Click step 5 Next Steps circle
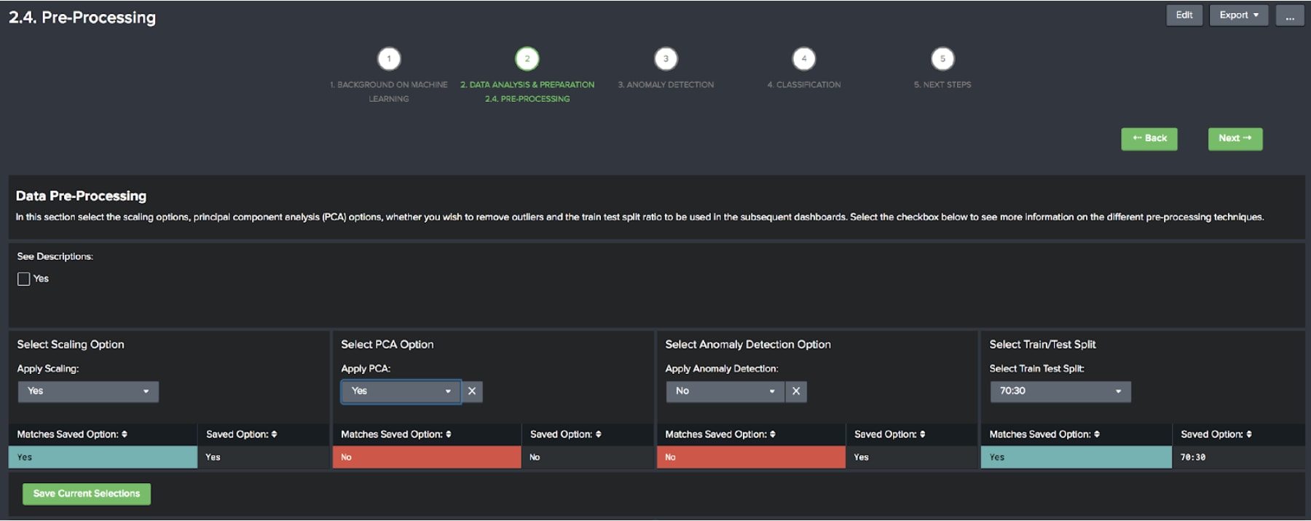Image resolution: width=1311 pixels, height=521 pixels. (942, 59)
